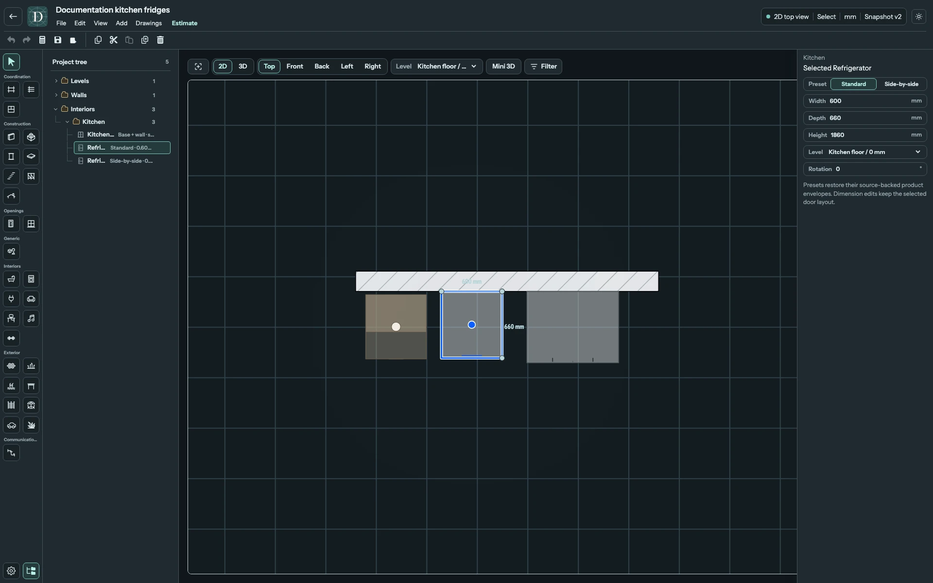Viewport: 933px width, 583px height.
Task: Select the dumbbell gym equipment tool
Action: pyautogui.click(x=11, y=338)
